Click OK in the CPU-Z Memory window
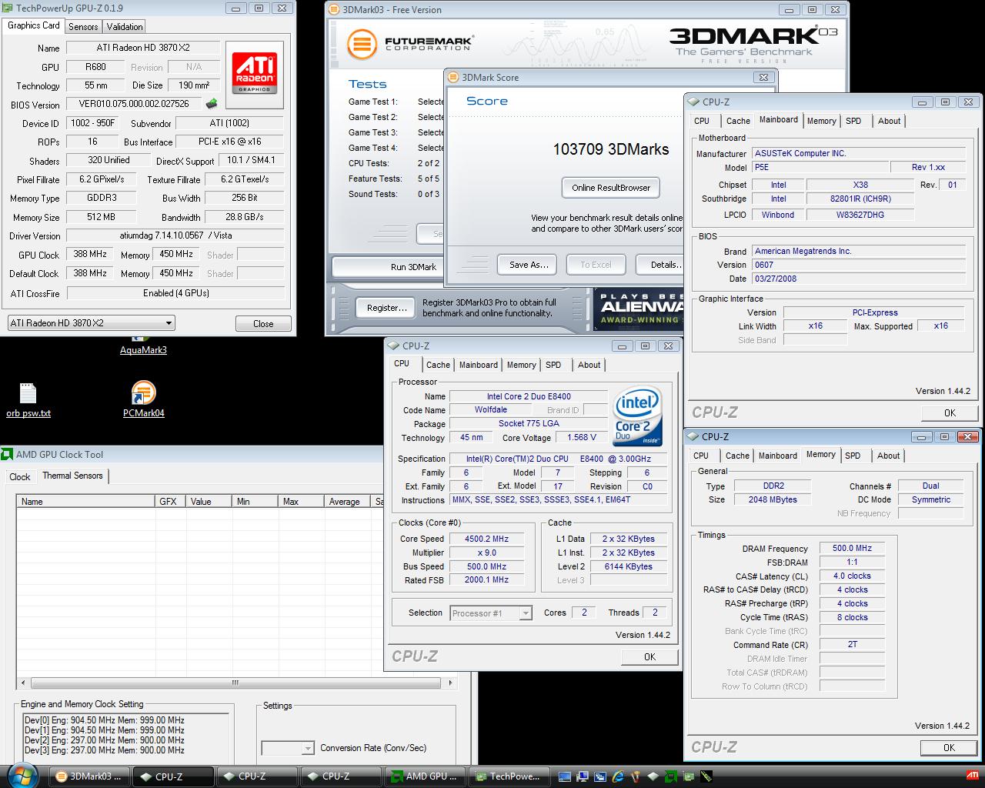The height and width of the screenshot is (788, 985). point(949,747)
